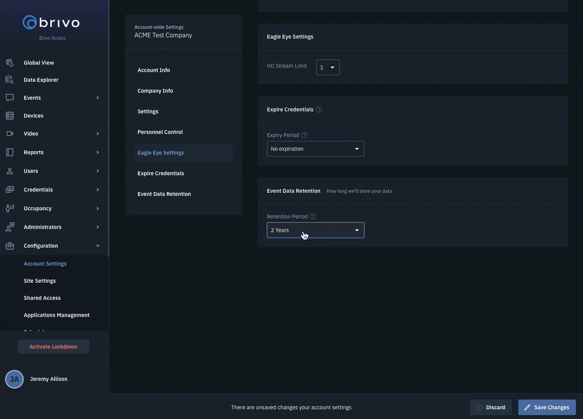The width and height of the screenshot is (583, 419).
Task: Click the Reports book icon
Action: [10, 152]
